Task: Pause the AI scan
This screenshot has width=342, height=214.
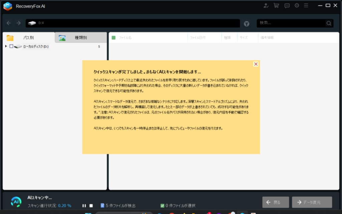Action: (84, 206)
